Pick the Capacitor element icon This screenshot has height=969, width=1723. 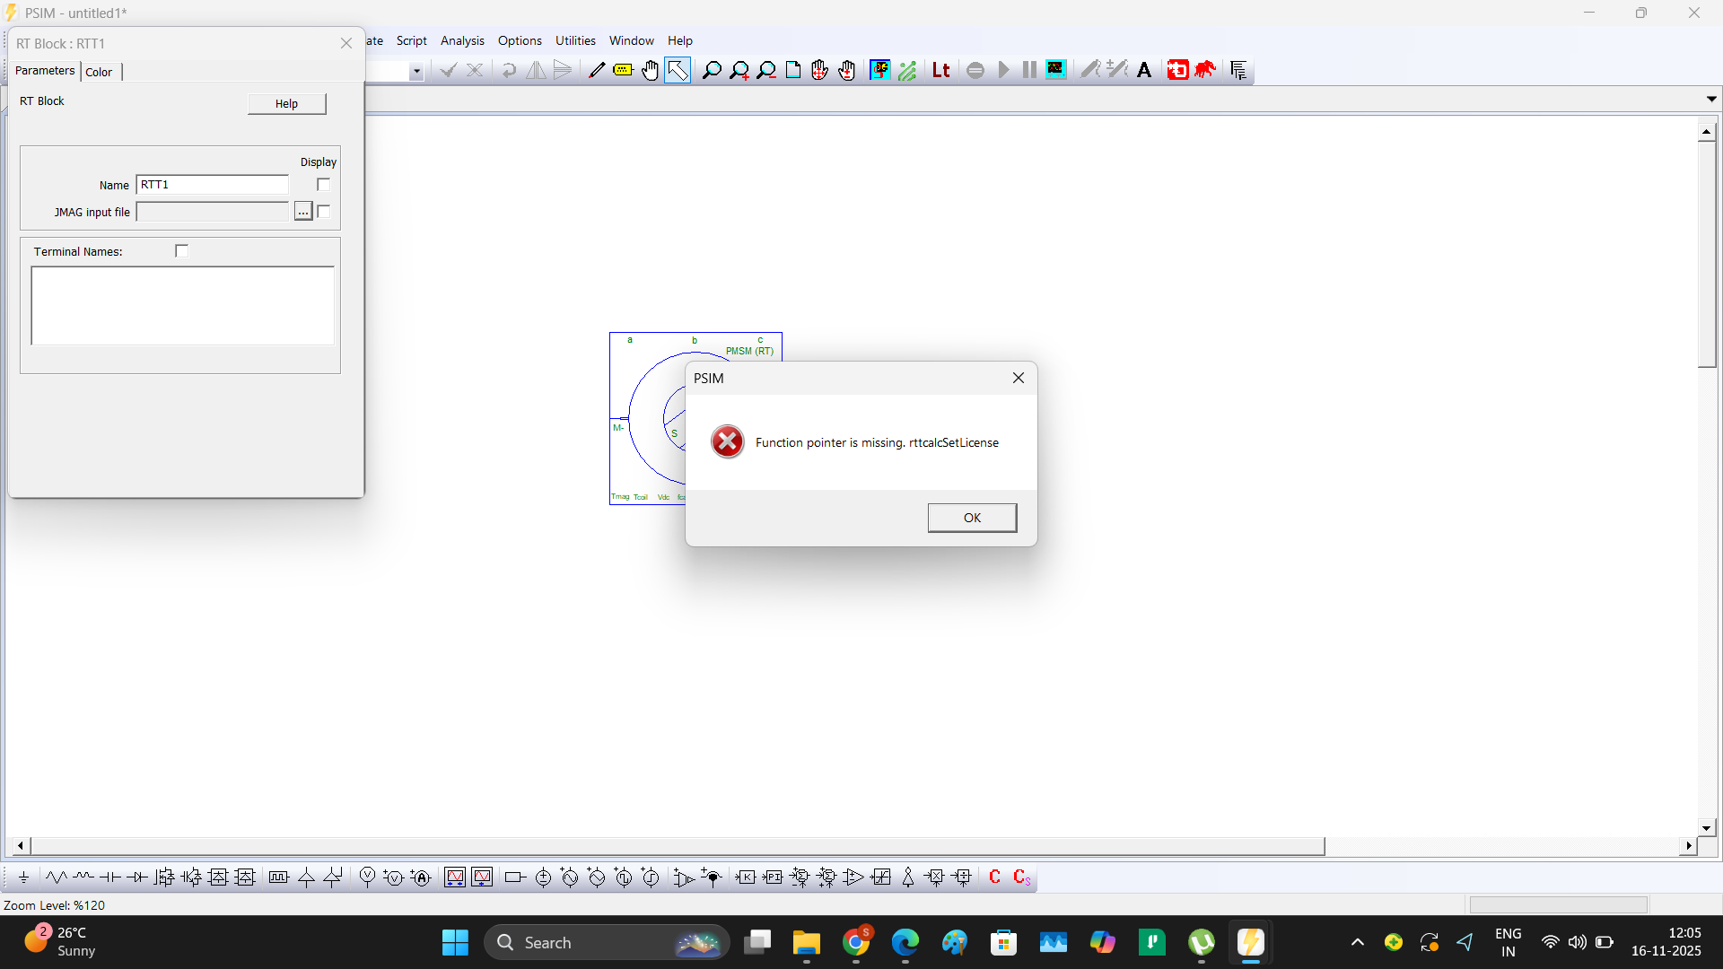110,877
